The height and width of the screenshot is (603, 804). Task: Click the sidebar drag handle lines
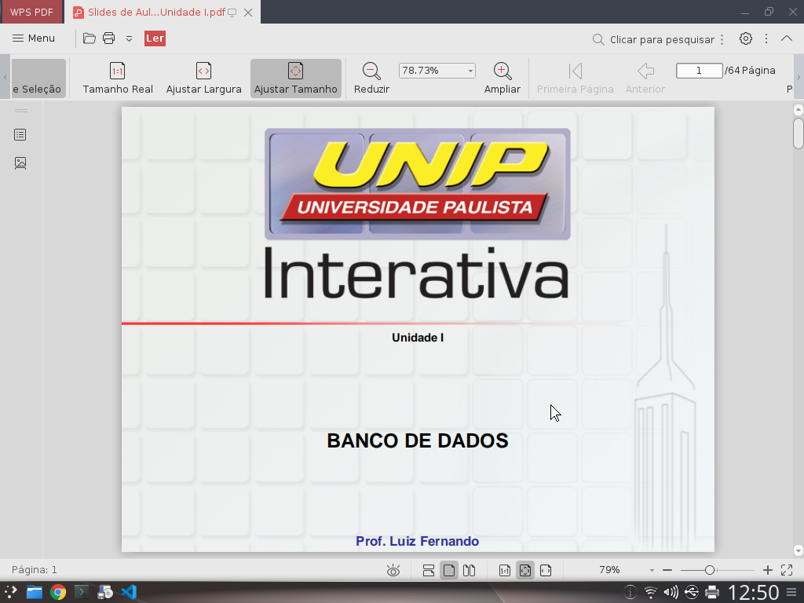(21, 110)
